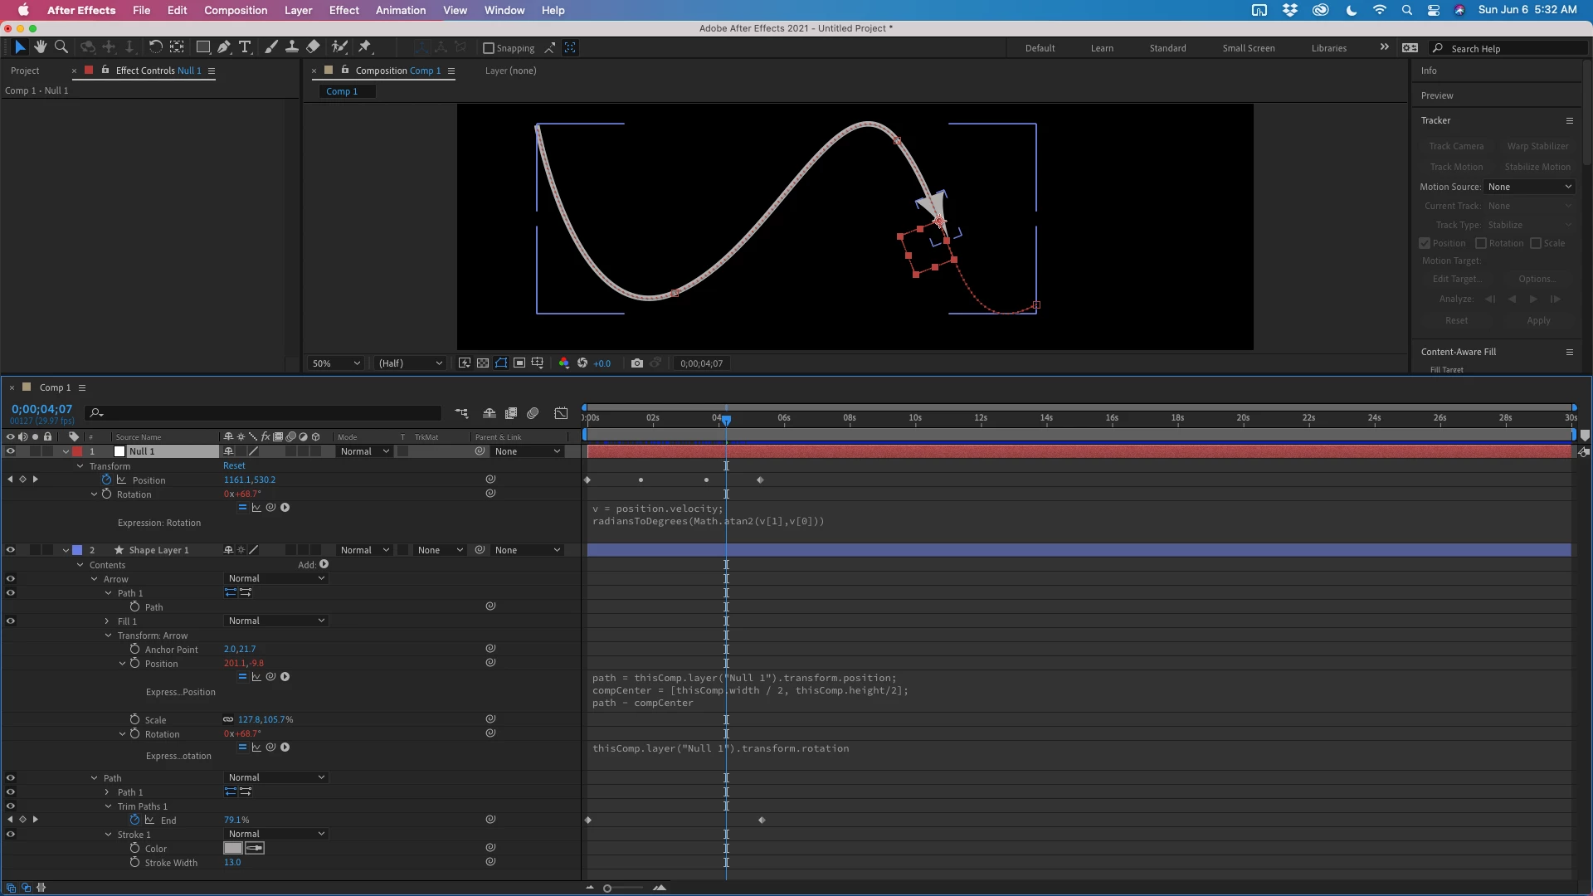Hide the Shape Layer 1 layer
This screenshot has width=1593, height=896.
tap(11, 550)
